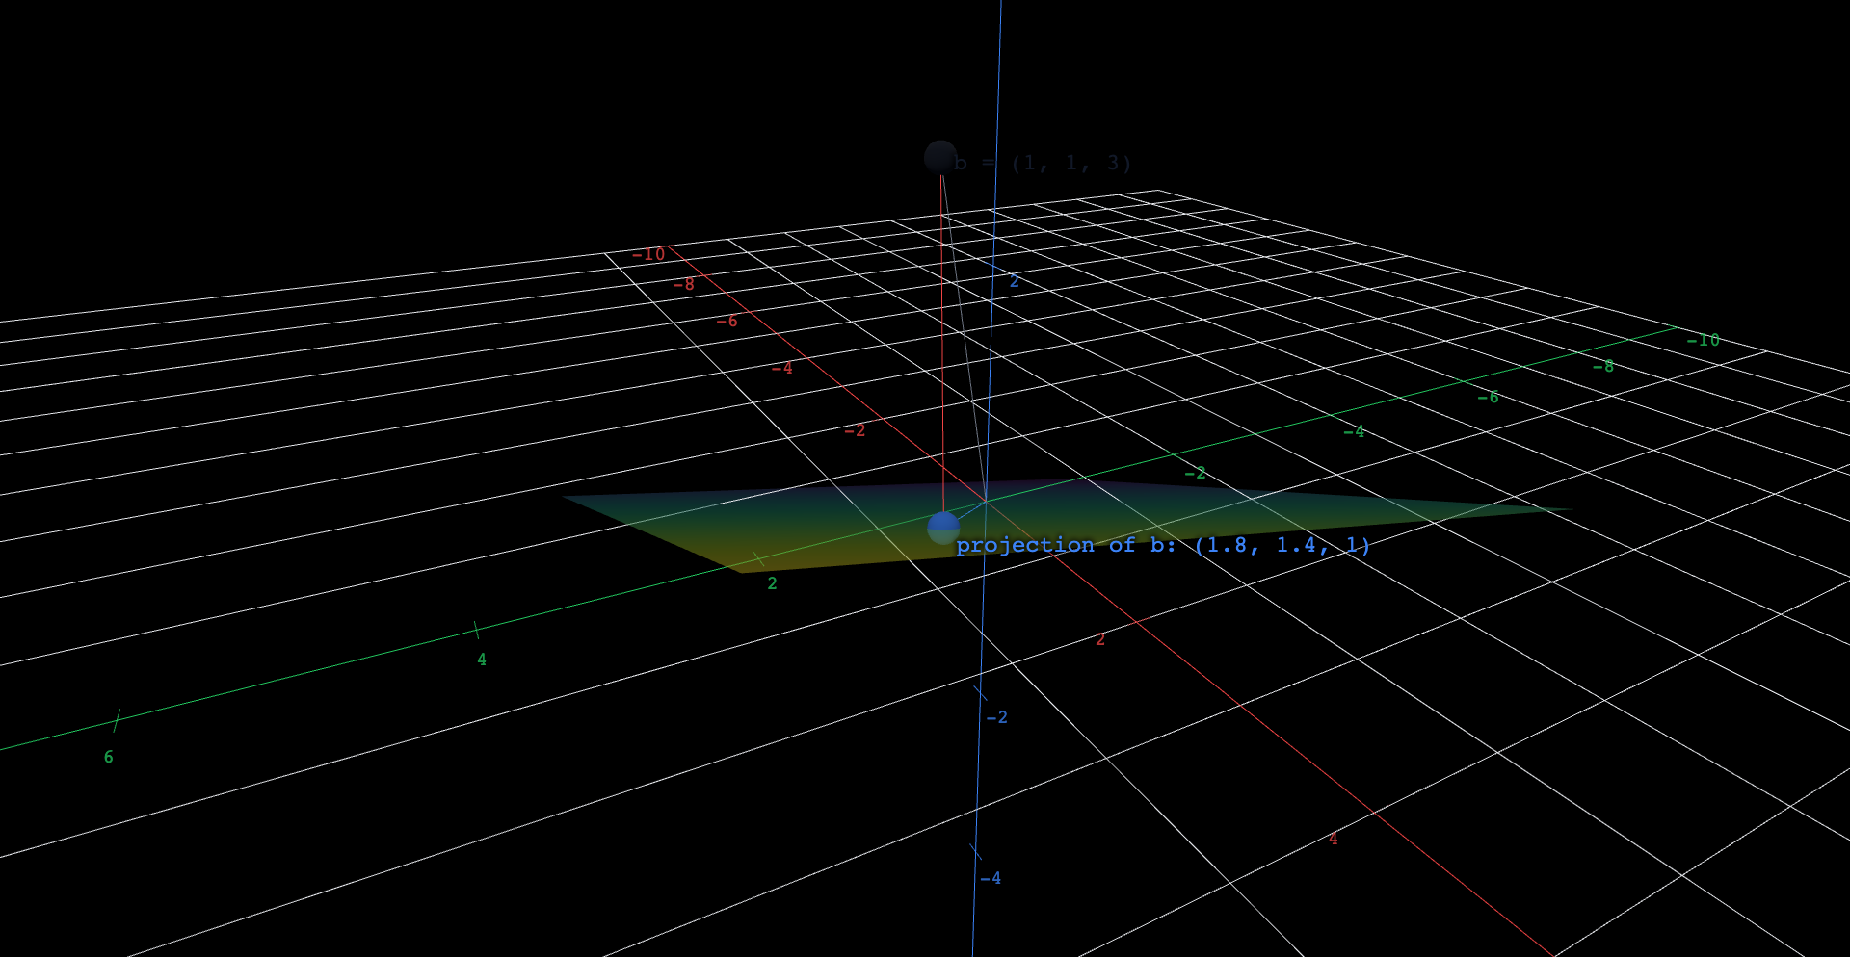The height and width of the screenshot is (957, 1850).
Task: Click the green axis label '-2'
Action: [1195, 473]
